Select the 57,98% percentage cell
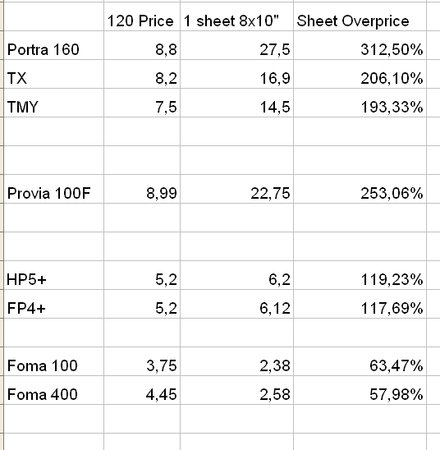 coord(360,390)
